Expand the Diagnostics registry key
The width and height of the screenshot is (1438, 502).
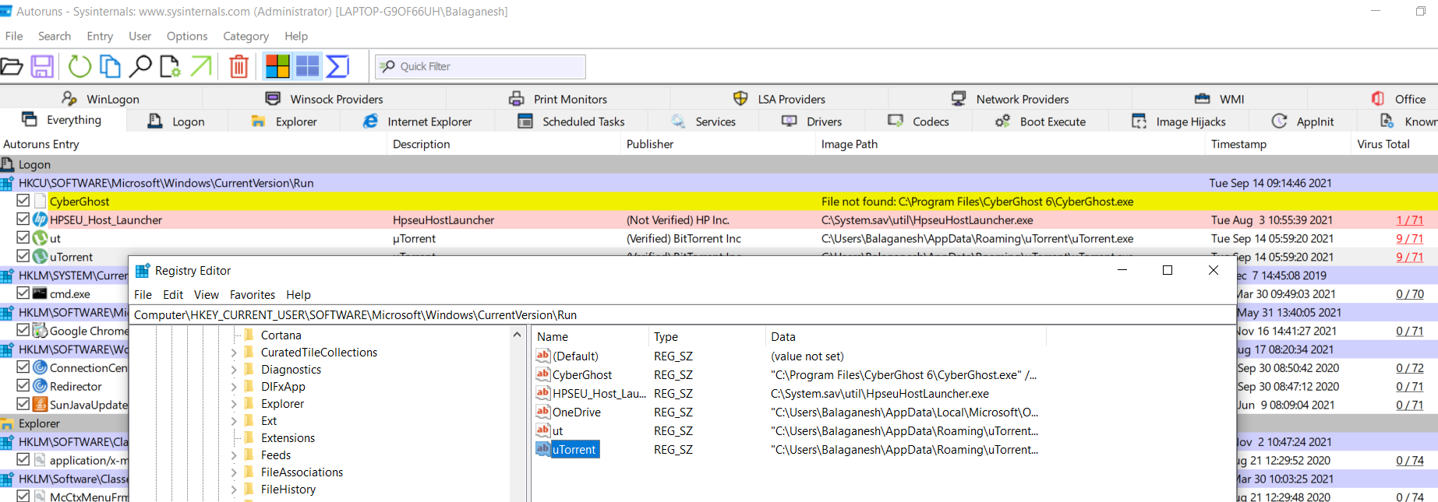233,370
